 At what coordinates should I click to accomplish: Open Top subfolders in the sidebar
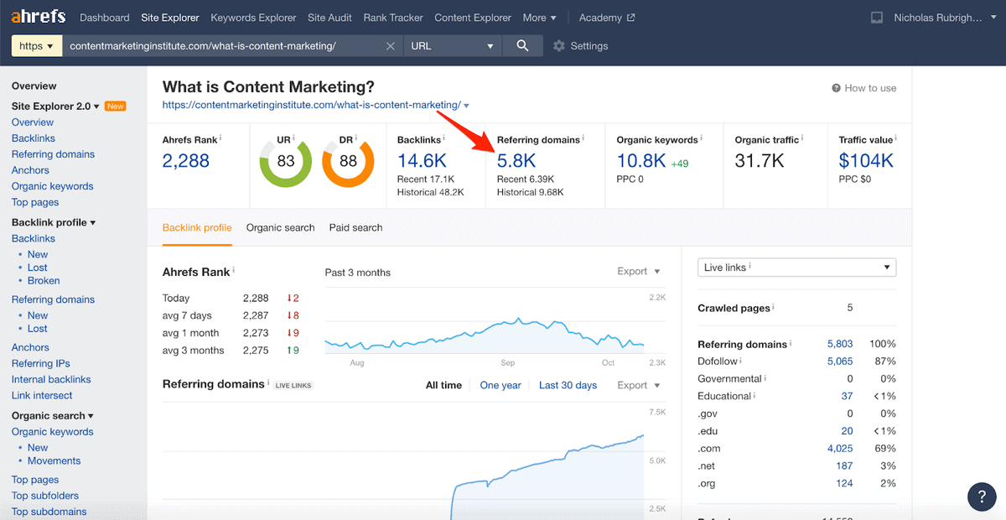point(45,496)
